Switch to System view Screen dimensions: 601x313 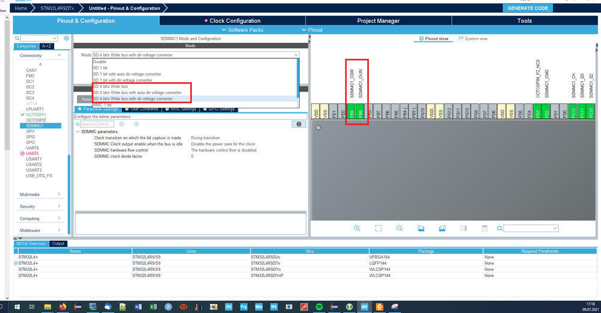click(473, 39)
